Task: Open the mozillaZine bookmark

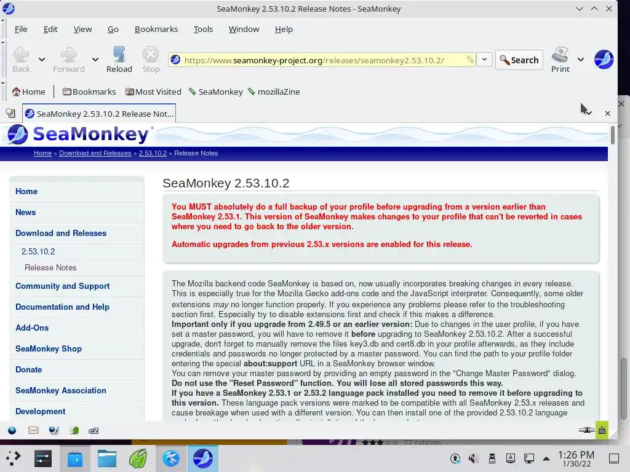Action: [x=274, y=92]
